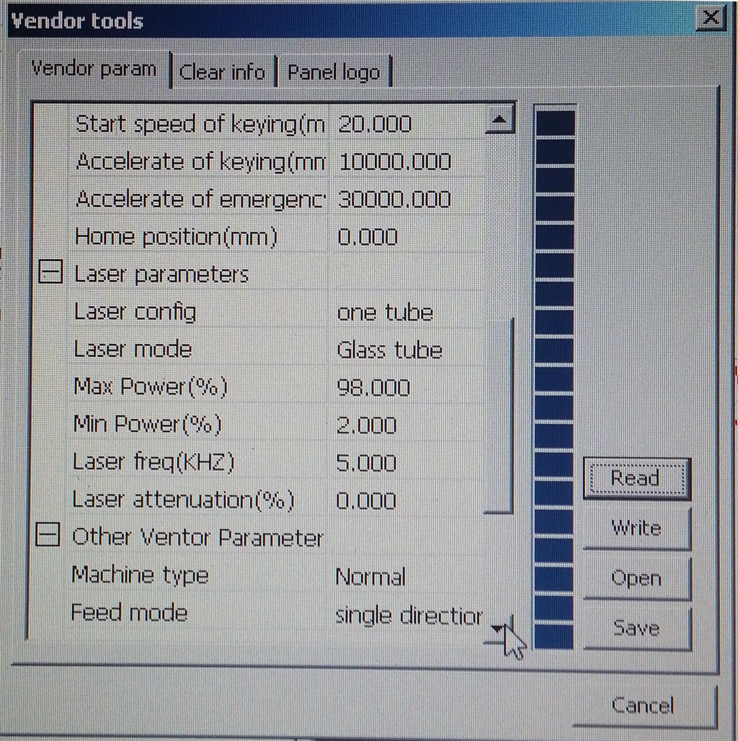Select the Vendor param tab

[94, 70]
